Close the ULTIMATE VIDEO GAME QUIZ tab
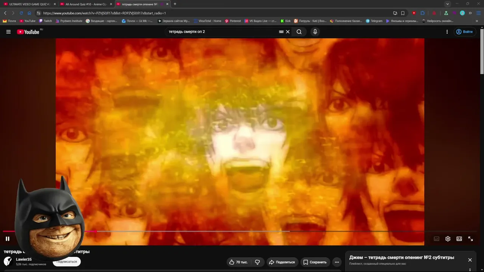 point(55,4)
